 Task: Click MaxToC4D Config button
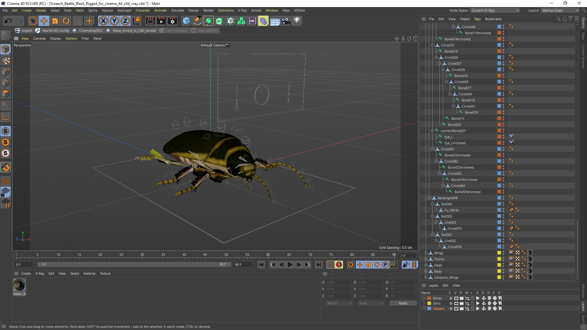[52, 31]
